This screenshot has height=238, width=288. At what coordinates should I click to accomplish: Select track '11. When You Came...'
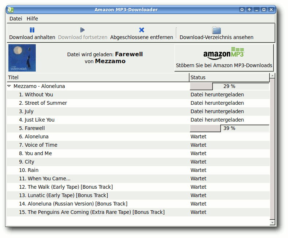[x=45, y=178]
